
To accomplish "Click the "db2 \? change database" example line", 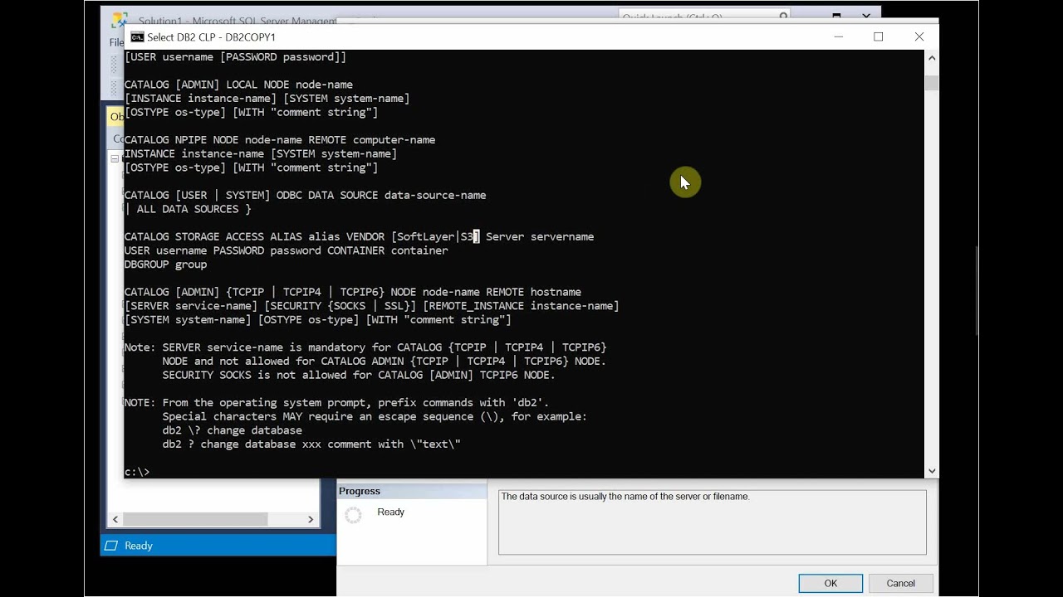I will click(x=233, y=430).
